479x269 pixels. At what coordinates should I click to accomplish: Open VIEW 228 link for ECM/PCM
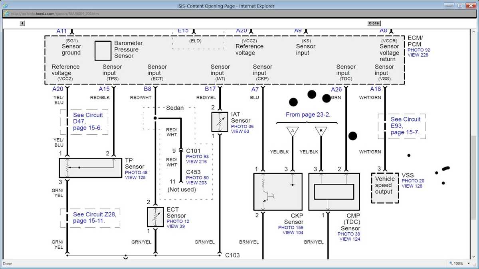point(417,55)
